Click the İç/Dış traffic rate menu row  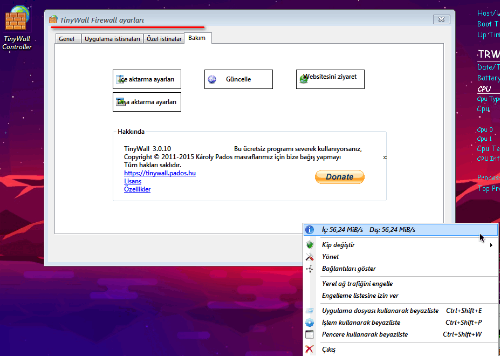tap(401, 230)
